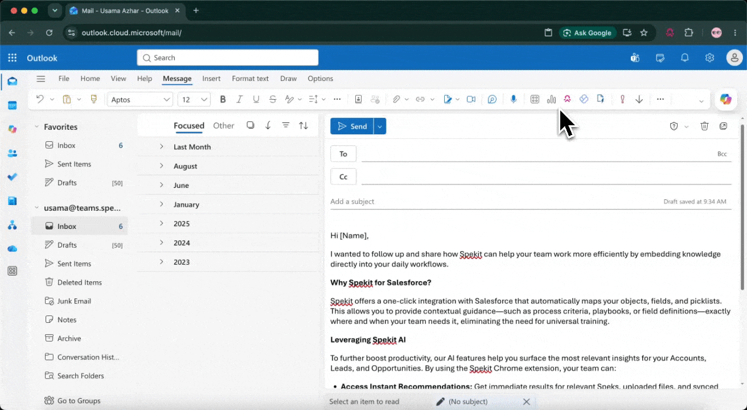Mark message as high importance
The image size is (747, 410).
pyautogui.click(x=622, y=99)
